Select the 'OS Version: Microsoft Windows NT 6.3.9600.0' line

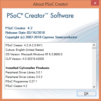pos(34,54)
